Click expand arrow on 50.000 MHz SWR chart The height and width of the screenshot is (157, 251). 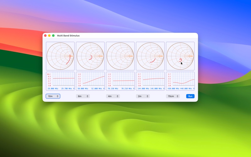point(104,89)
